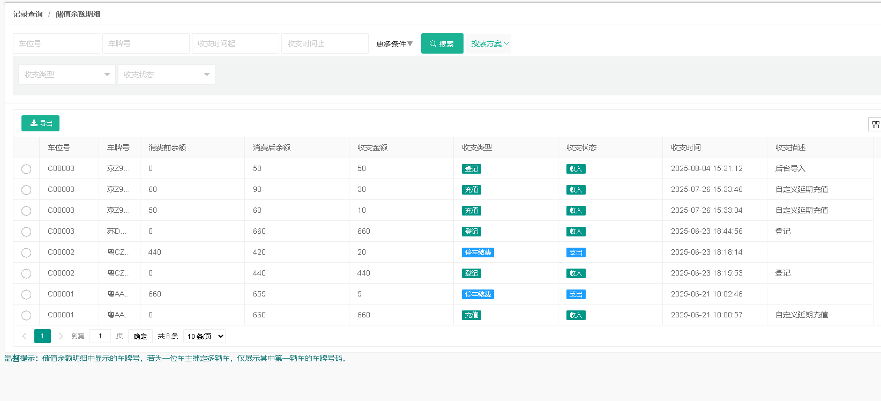881x401 pixels.
Task: Click timestamp 2025-06-21 10:02:46
Action: [707, 294]
